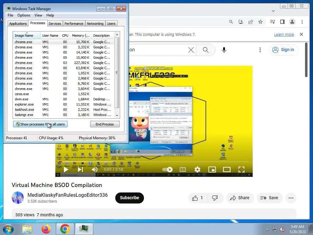Image resolution: width=313 pixels, height=235 pixels.
Task: Click process list scroll-up arrow
Action: coord(117,35)
